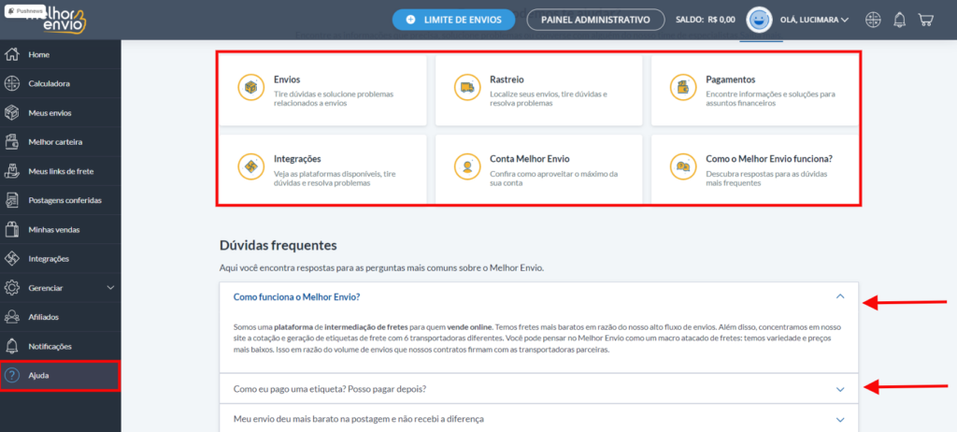This screenshot has height=432, width=957.
Task: Click the Limite de Envios button
Action: point(455,20)
